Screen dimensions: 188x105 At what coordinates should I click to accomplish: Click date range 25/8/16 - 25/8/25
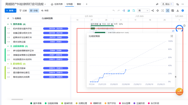(x=56, y=77)
